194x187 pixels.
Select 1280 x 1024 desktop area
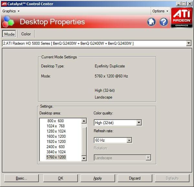pyautogui.click(x=56, y=131)
